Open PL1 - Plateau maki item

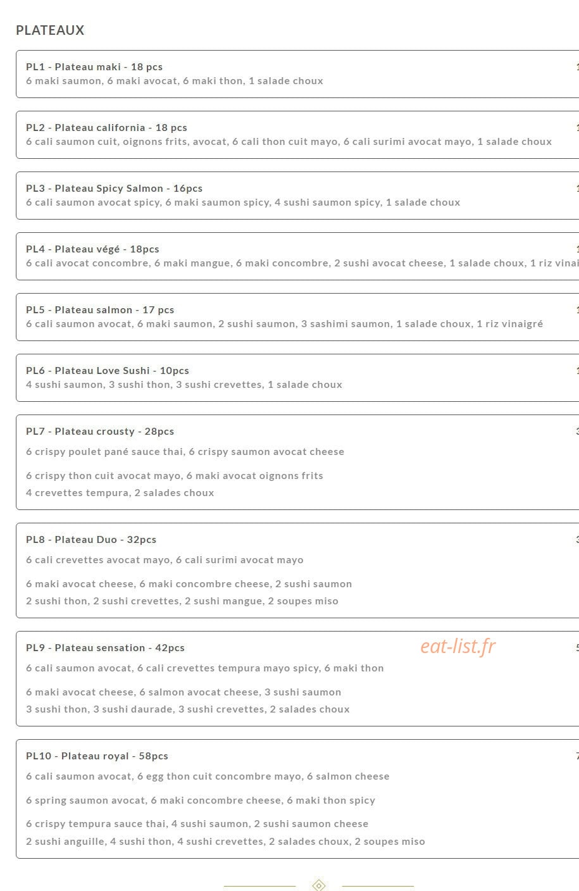coord(297,74)
